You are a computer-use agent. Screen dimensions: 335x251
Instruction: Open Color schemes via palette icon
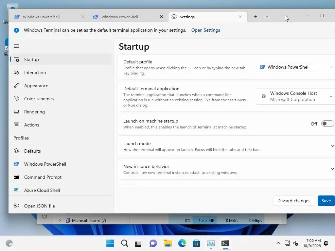coord(16,99)
